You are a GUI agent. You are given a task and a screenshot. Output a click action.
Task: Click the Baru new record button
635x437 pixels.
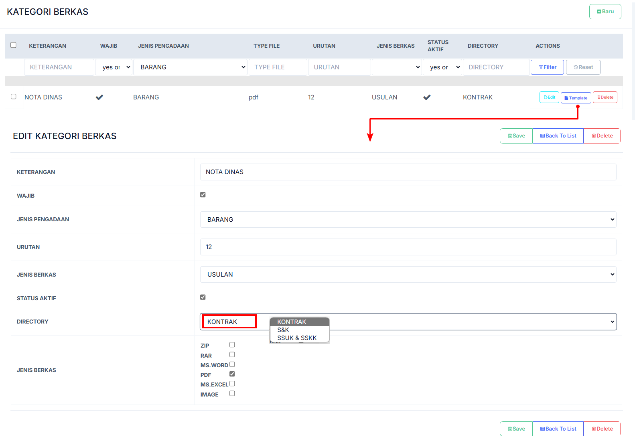click(x=605, y=12)
